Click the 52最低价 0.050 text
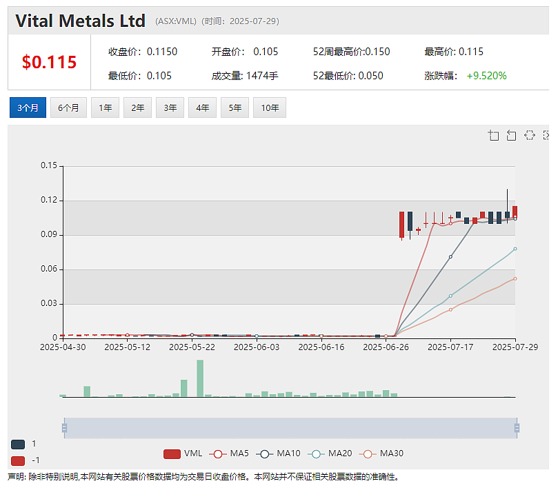Image resolution: width=558 pixels, height=490 pixels. pyautogui.click(x=348, y=76)
